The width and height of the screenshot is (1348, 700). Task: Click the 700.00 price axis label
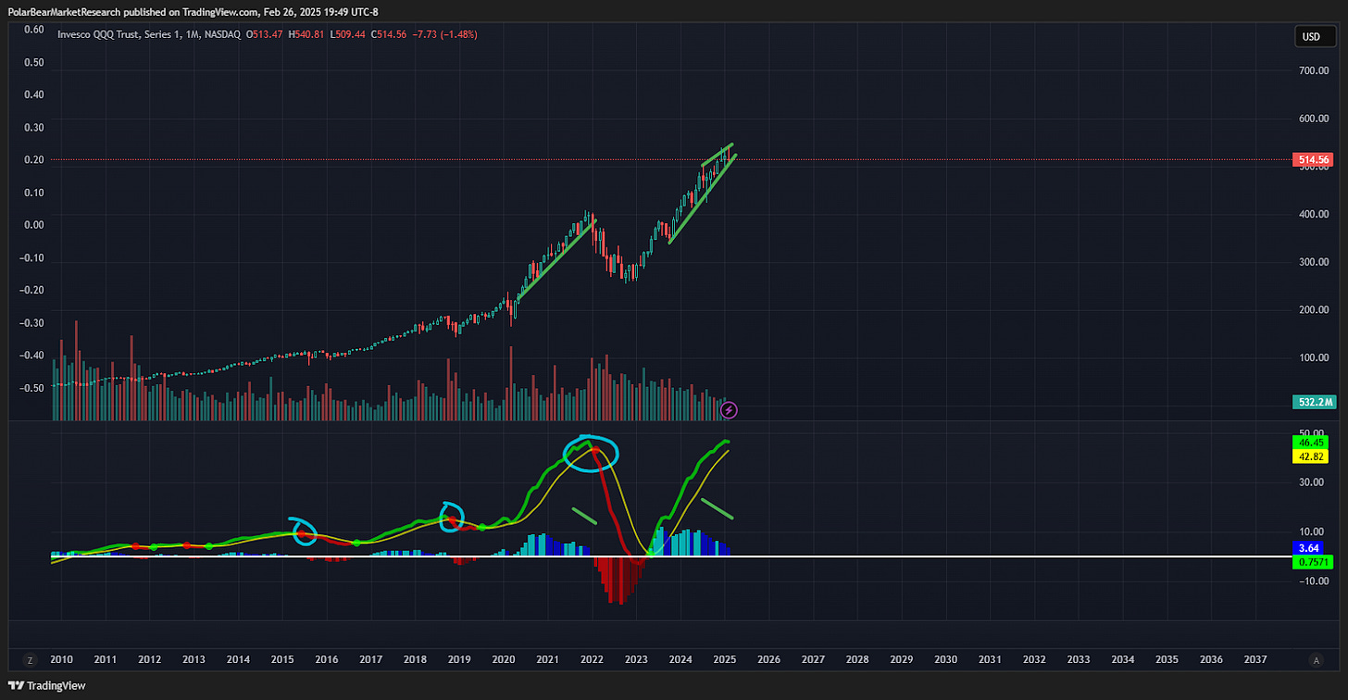pos(1312,70)
